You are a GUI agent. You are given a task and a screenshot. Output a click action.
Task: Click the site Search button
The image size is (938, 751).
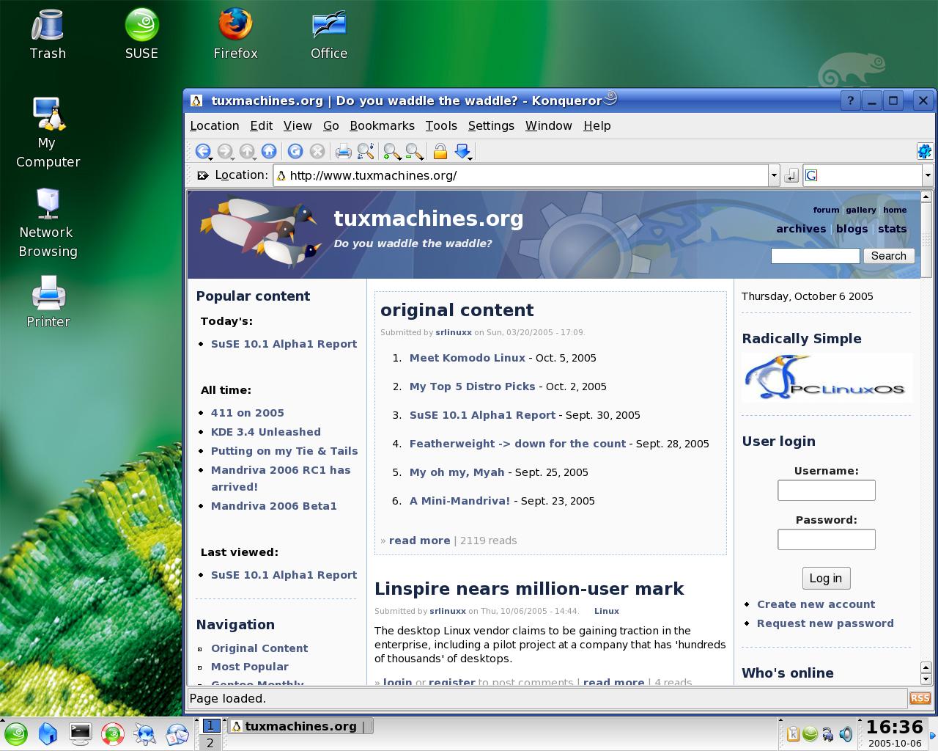889,255
